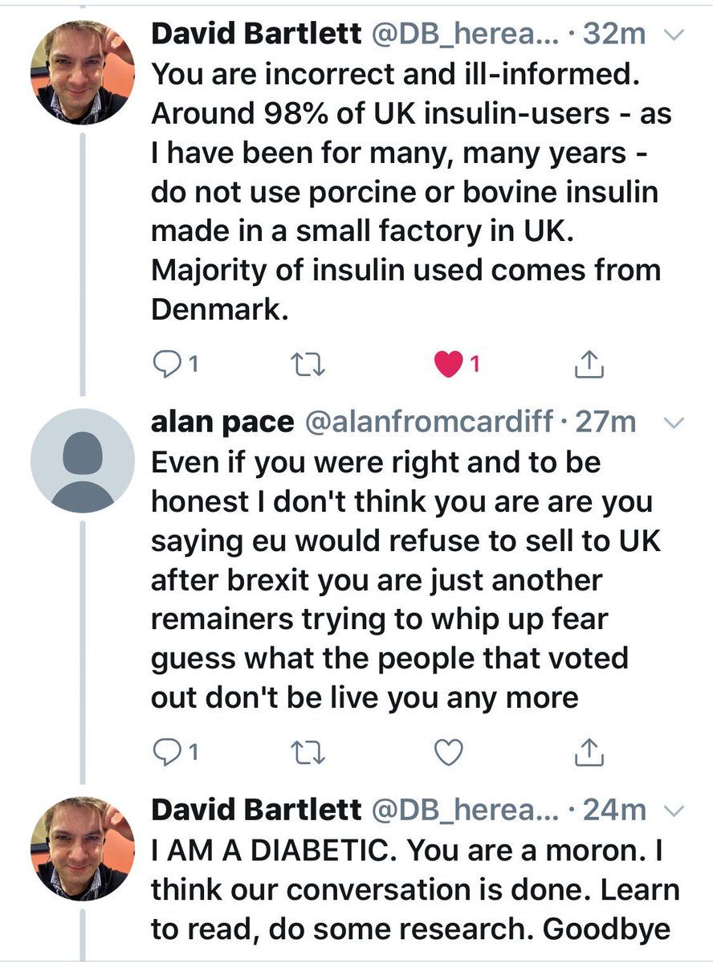Open options chevron on 32m tweet
The image size is (713, 964).
[x=674, y=34]
